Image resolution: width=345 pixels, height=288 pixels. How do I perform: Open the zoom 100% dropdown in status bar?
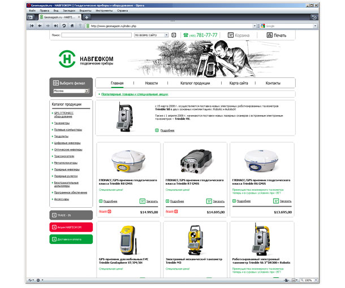[316, 280]
